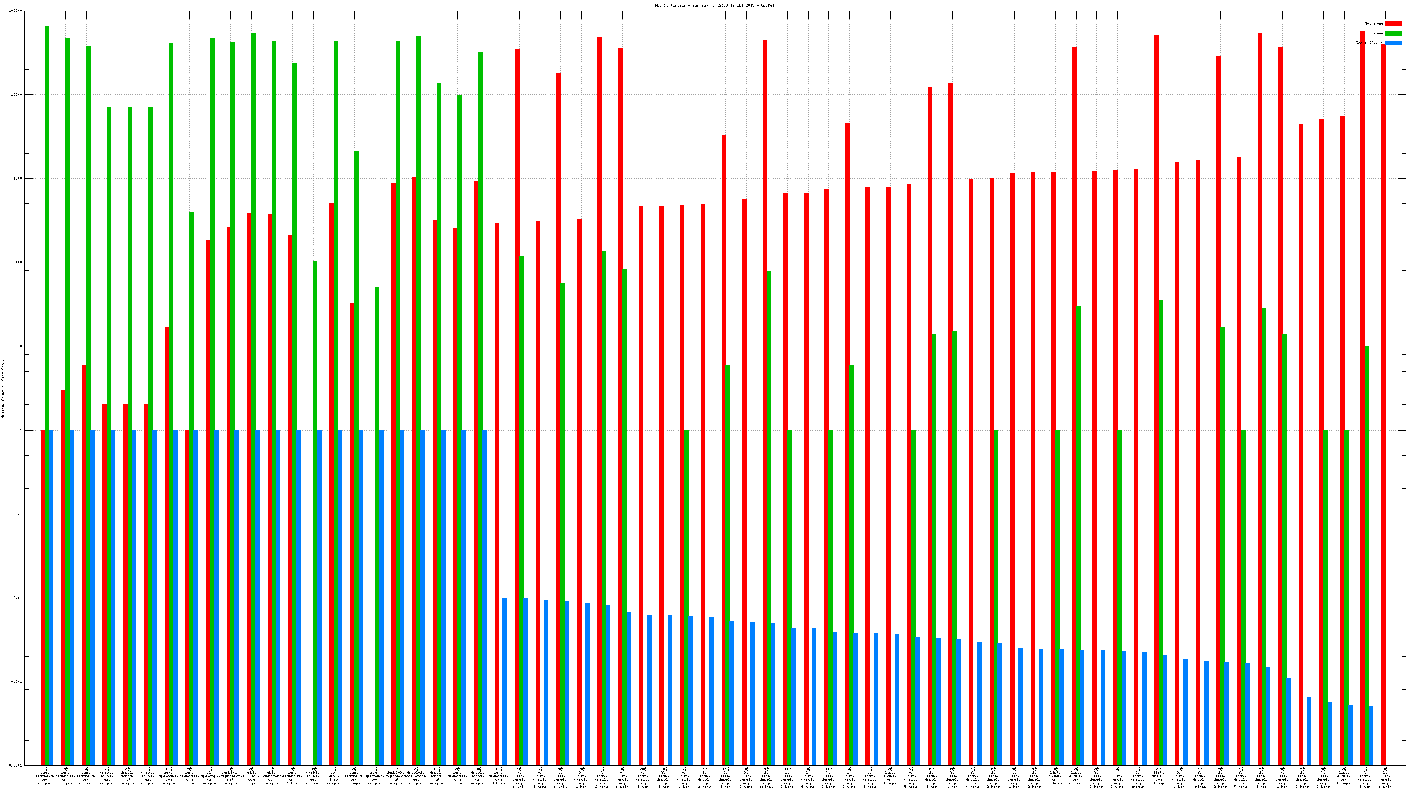Click blue Score bar above bl.spamcop.net label
Viewport: 1413px width, 794px height.
[216, 597]
